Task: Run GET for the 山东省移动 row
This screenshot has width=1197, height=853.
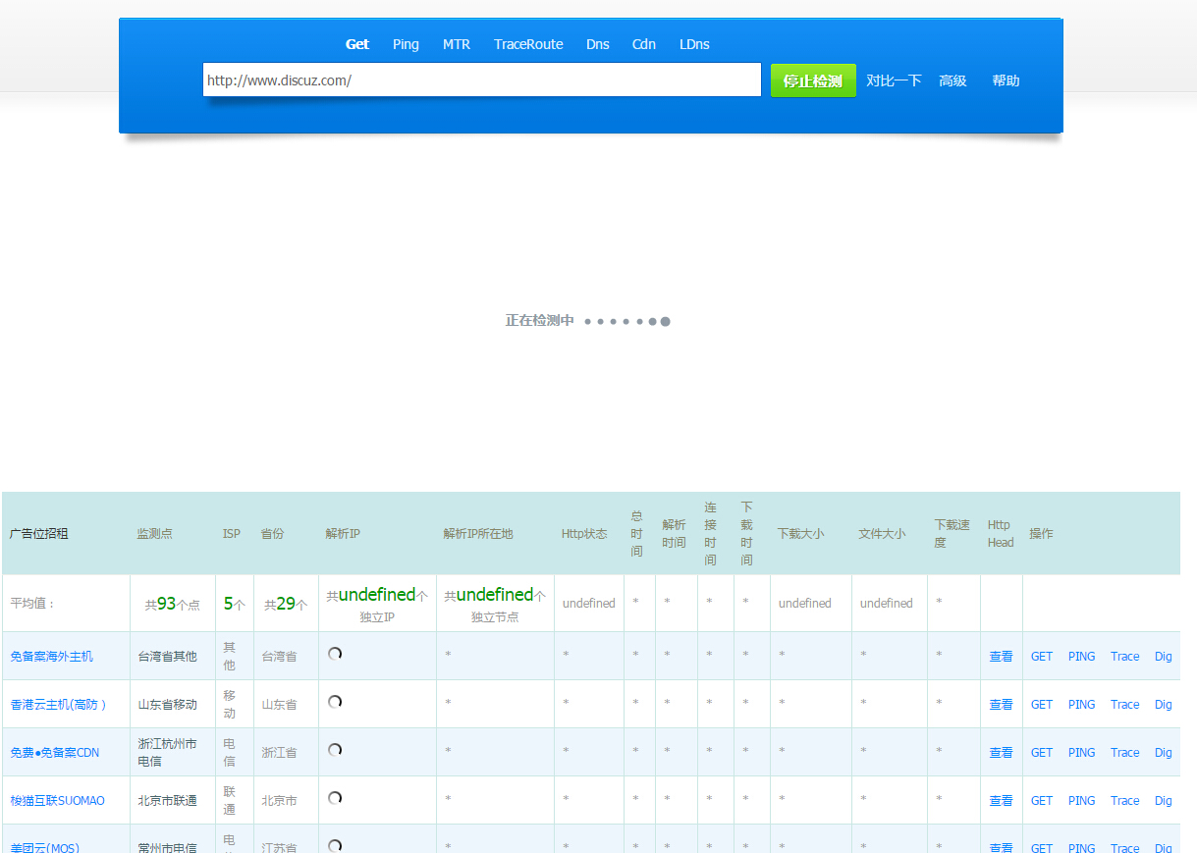Action: click(x=1041, y=705)
